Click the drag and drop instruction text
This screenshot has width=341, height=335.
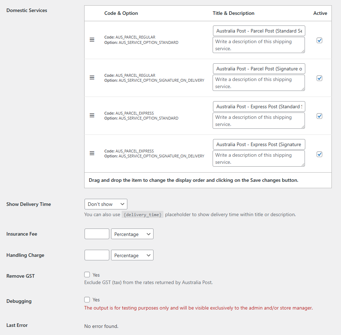pyautogui.click(x=193, y=180)
